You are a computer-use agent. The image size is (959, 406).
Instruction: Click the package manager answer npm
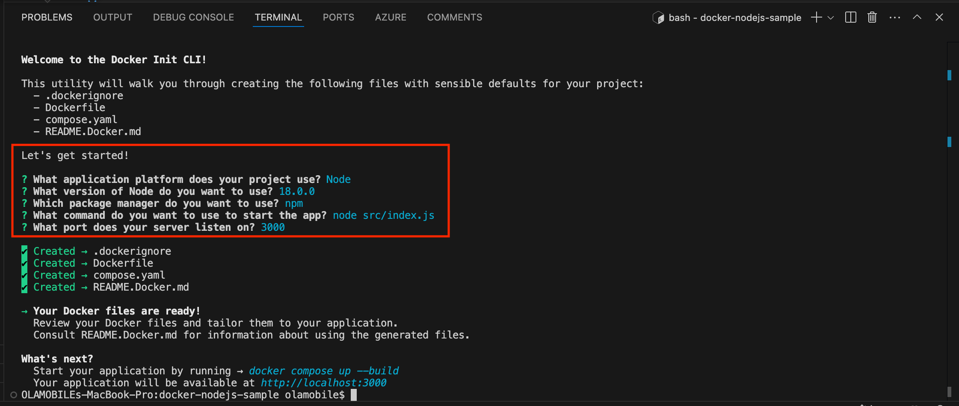point(294,203)
